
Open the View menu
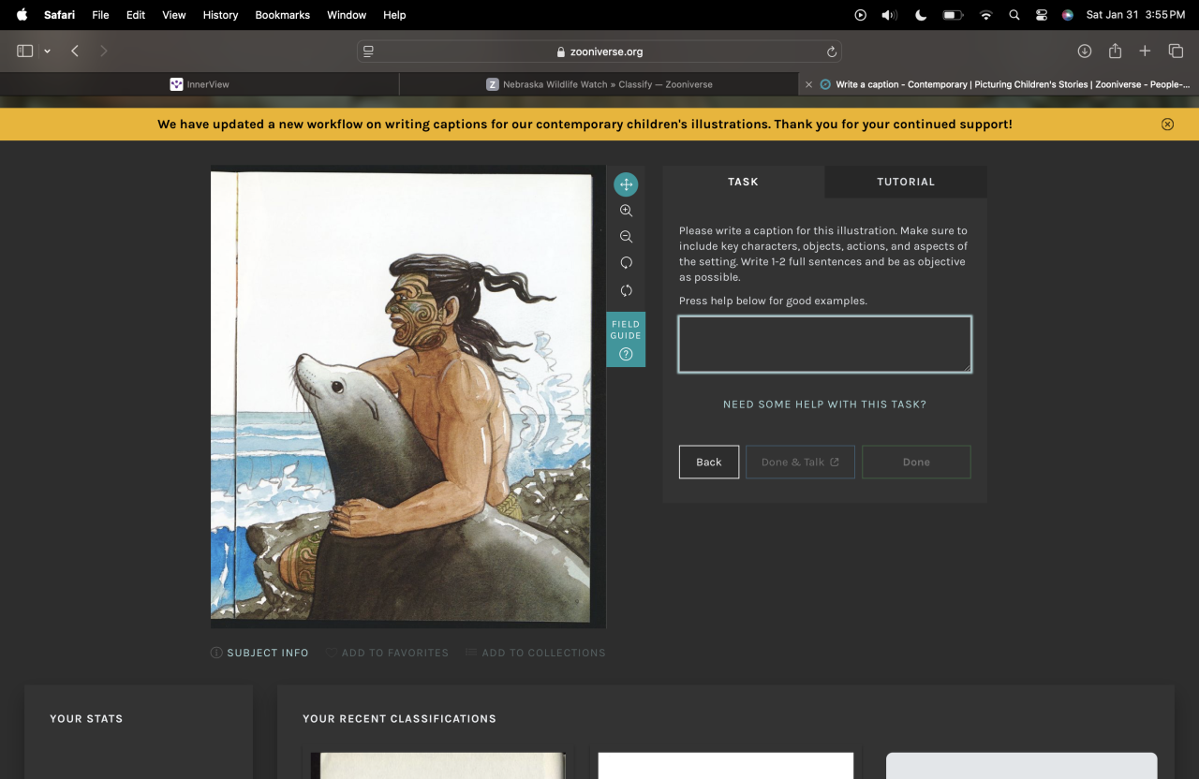point(173,15)
